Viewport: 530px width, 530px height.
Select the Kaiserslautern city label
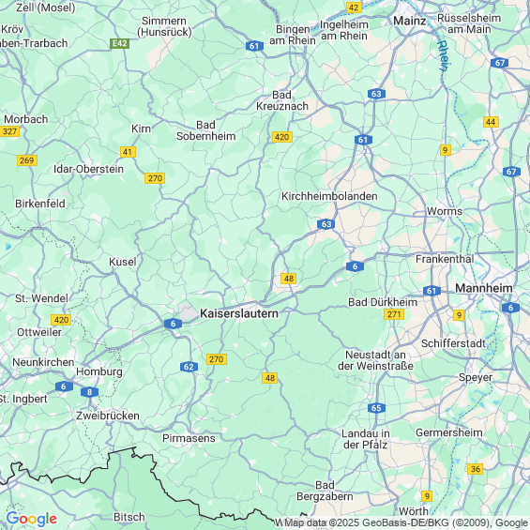point(239,313)
